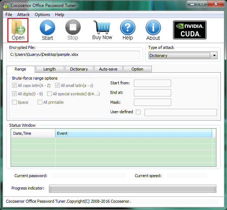Click the Encrypted File path field

pos(74,55)
